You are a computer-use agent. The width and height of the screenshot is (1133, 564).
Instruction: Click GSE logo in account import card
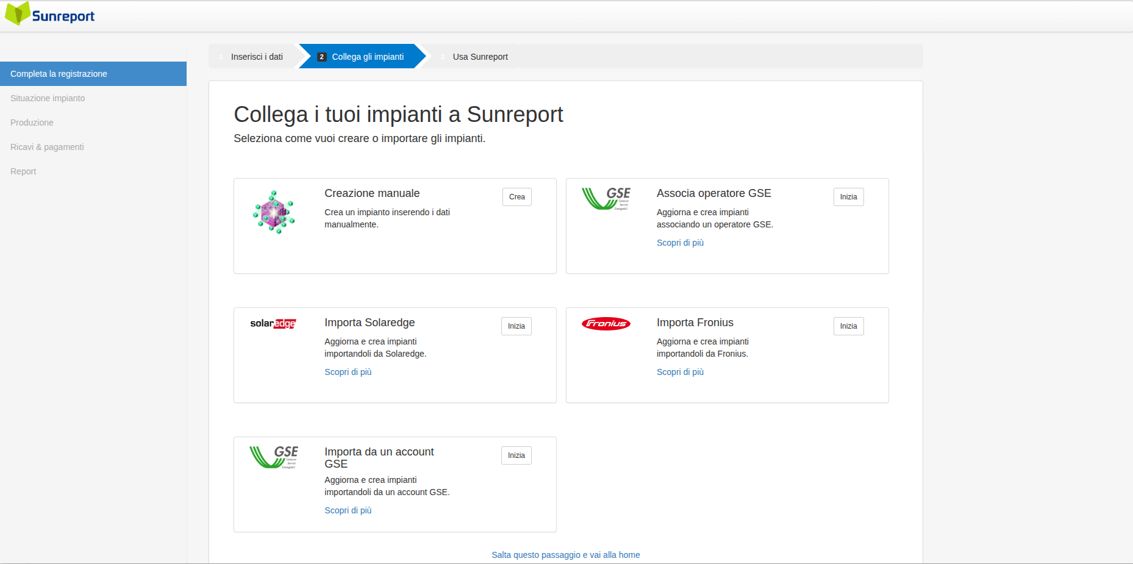point(274,457)
